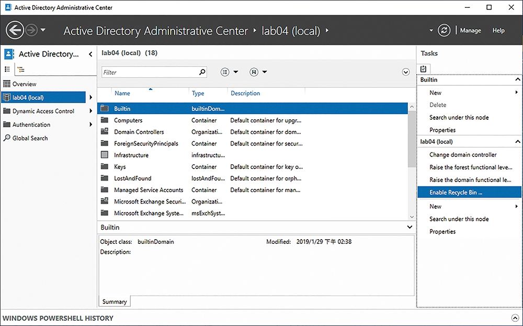Image resolution: width=523 pixels, height=326 pixels.
Task: Select the Domain Controllers name text
Action: [139, 132]
